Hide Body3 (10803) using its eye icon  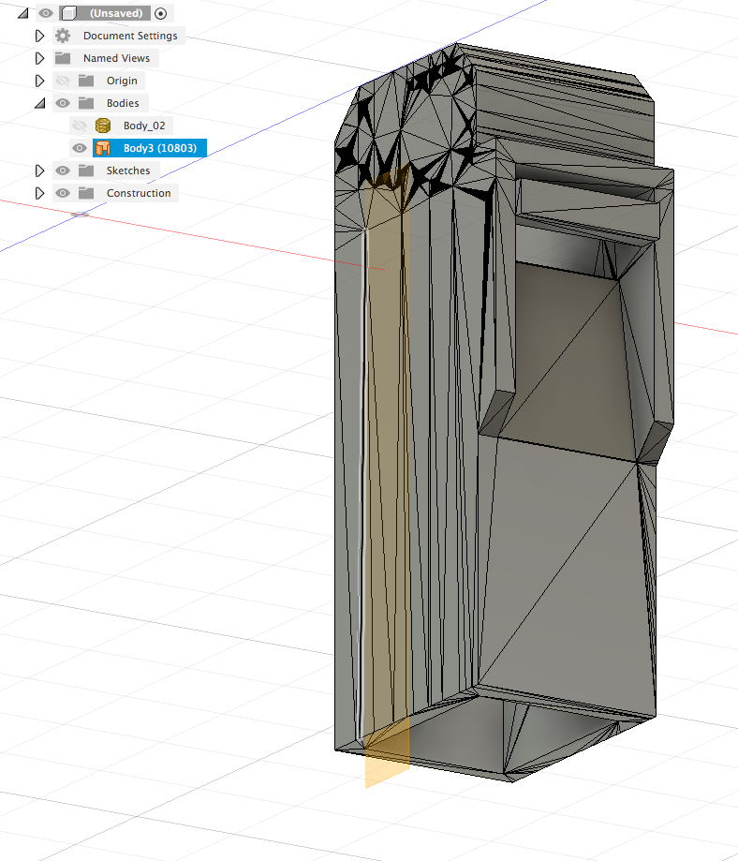pyautogui.click(x=80, y=148)
